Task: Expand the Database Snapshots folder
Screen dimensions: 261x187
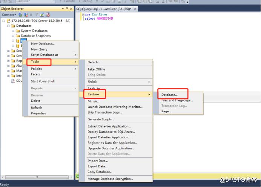Action: click(13, 36)
